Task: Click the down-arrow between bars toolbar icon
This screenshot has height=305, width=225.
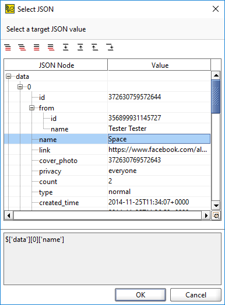Action: click(66, 47)
